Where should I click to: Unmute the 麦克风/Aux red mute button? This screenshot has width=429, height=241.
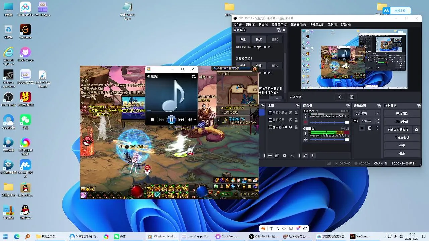[305, 122]
